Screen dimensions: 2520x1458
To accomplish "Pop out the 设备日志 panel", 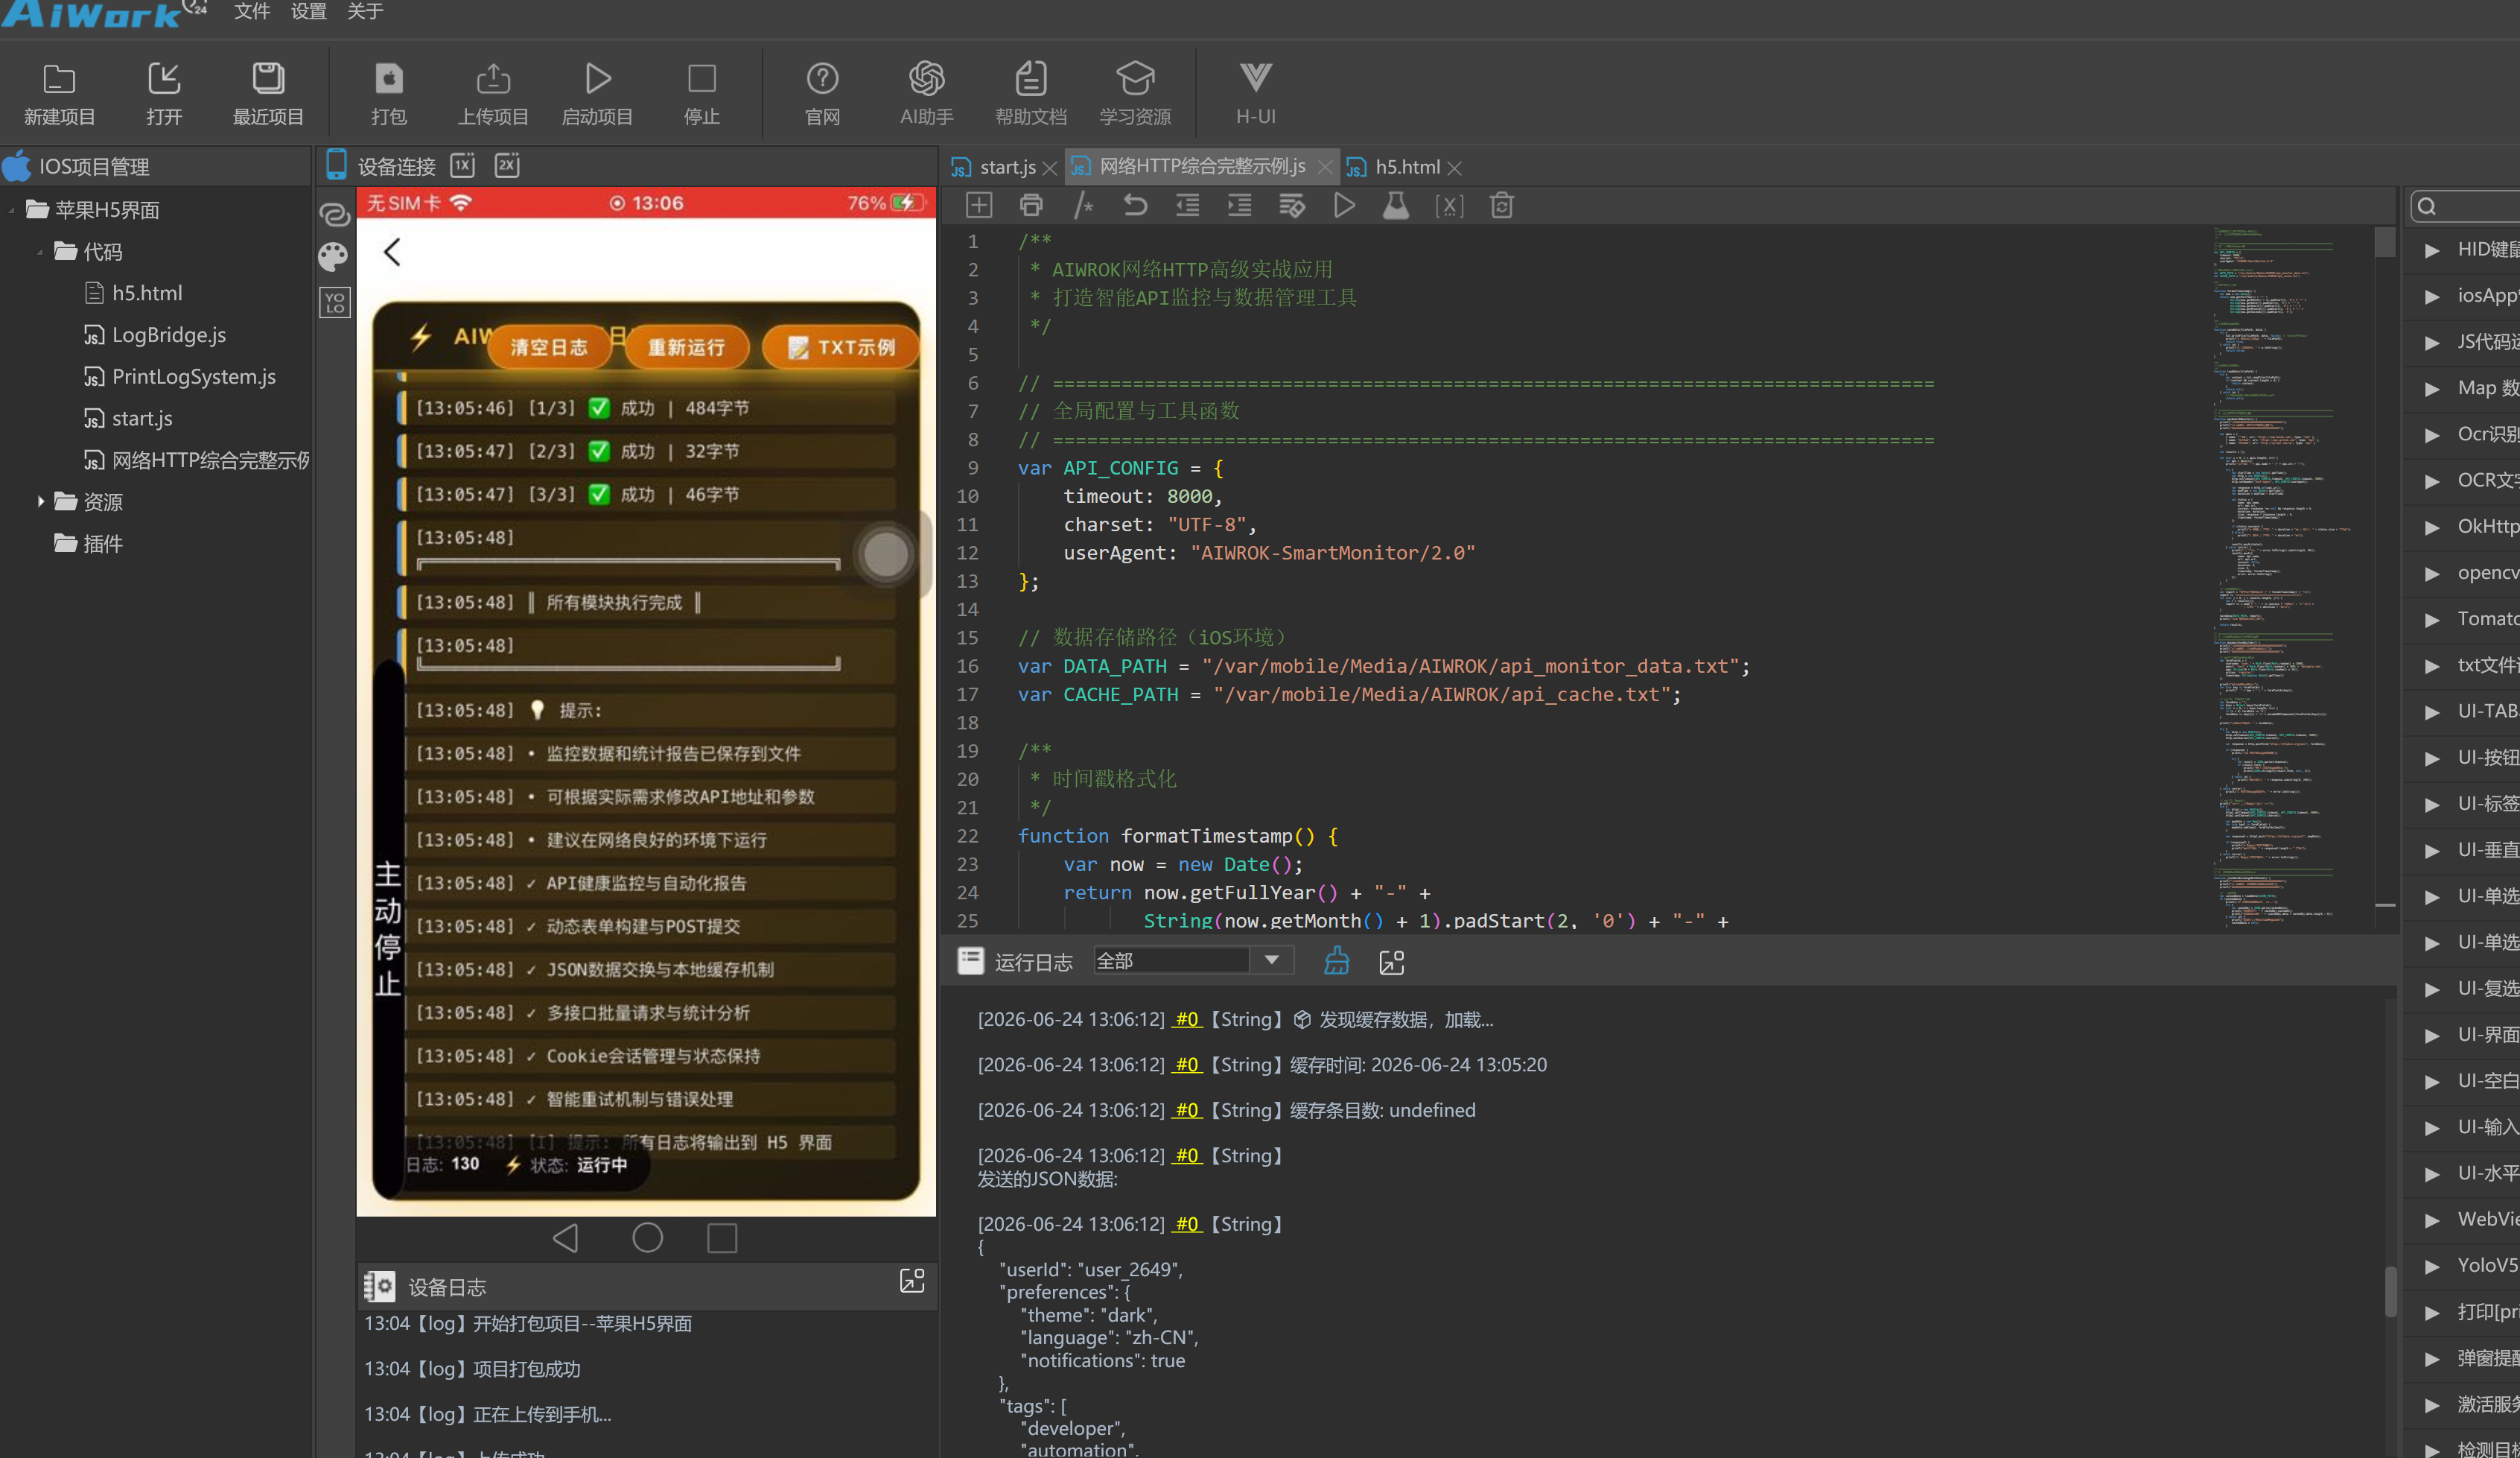I will click(x=911, y=1281).
